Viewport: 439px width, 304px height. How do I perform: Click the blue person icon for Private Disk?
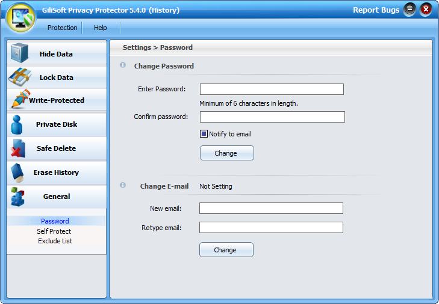coord(16,124)
